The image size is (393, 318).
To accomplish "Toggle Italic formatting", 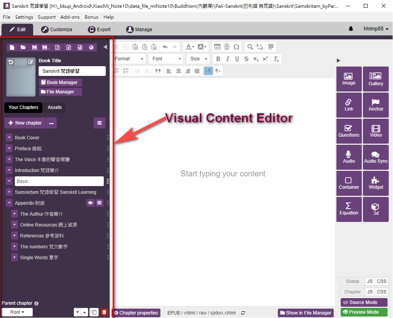I will (228, 59).
